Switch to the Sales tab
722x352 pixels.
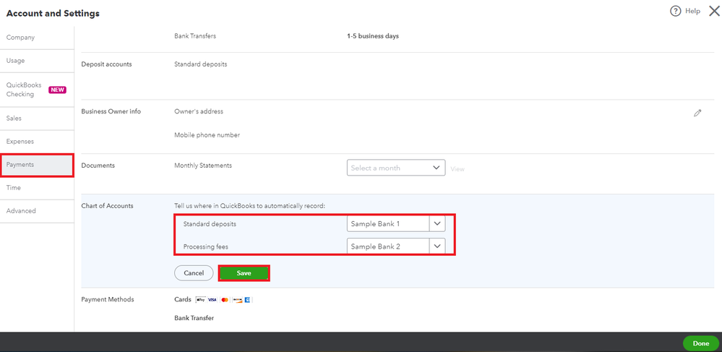tap(37, 119)
